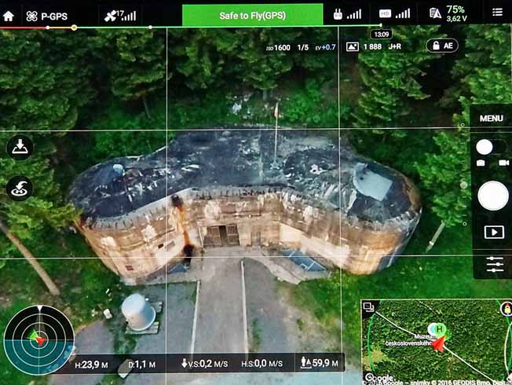
Task: Tap the J+R image format label
Action: tap(394, 46)
